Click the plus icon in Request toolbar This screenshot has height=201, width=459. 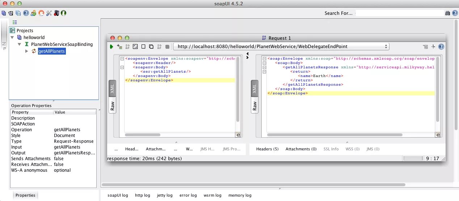[x=433, y=47]
